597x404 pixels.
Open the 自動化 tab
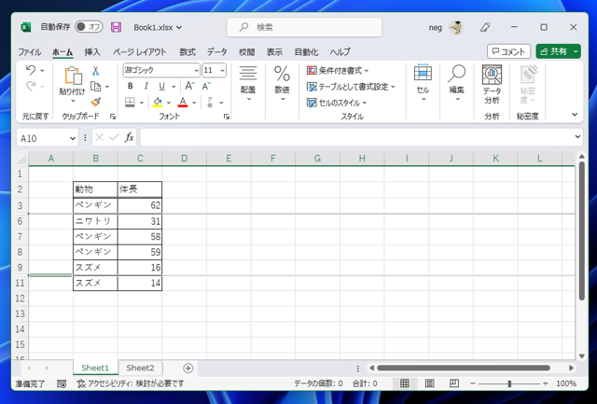click(306, 52)
